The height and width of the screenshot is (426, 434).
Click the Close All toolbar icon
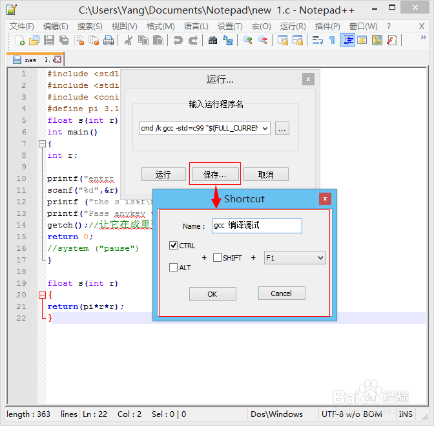pyautogui.click(x=94, y=41)
